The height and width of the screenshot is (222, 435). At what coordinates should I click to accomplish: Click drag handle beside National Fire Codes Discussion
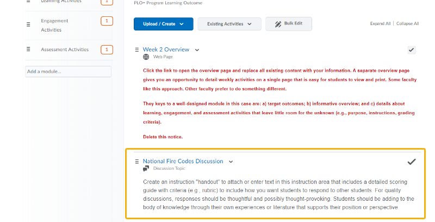[x=137, y=162]
